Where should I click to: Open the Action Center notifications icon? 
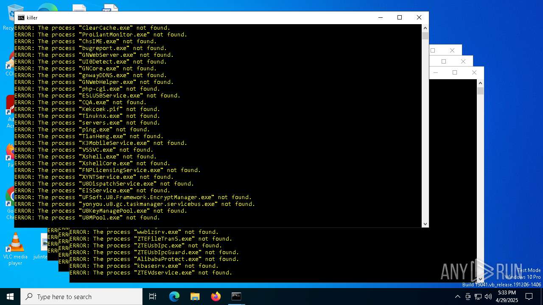529,297
